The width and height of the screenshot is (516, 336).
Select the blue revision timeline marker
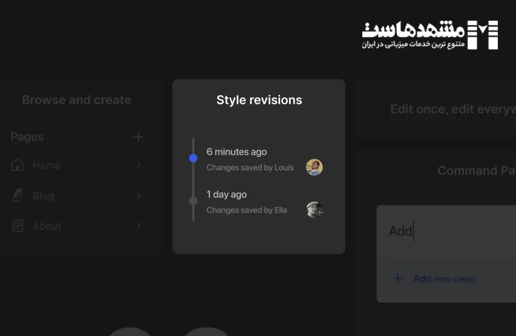pos(193,158)
